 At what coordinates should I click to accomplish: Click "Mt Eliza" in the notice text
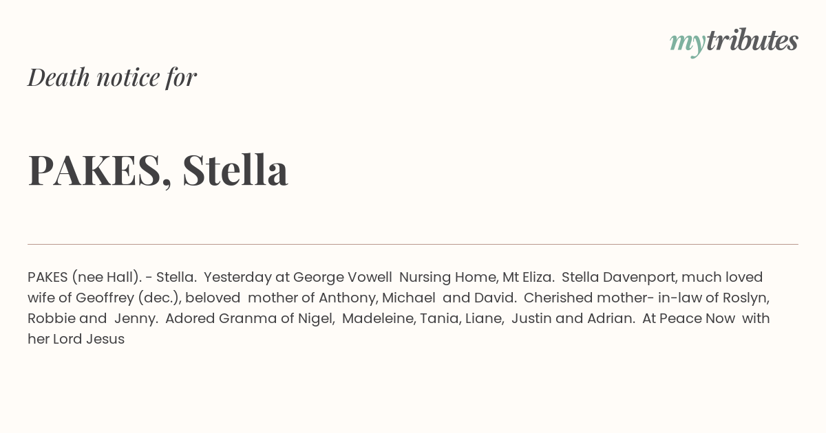[528, 277]
